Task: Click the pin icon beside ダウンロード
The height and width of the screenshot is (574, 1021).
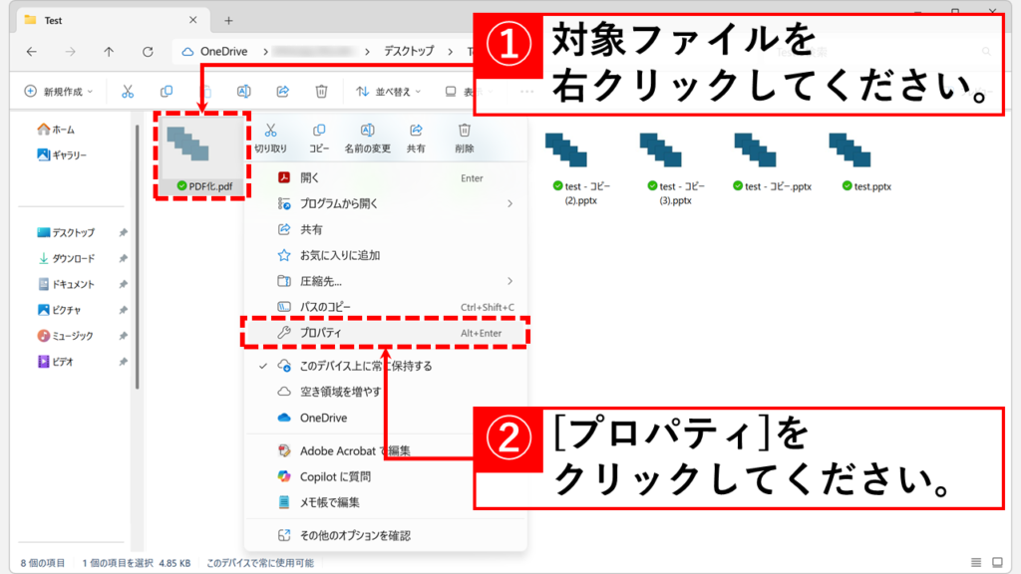Action: tap(123, 258)
